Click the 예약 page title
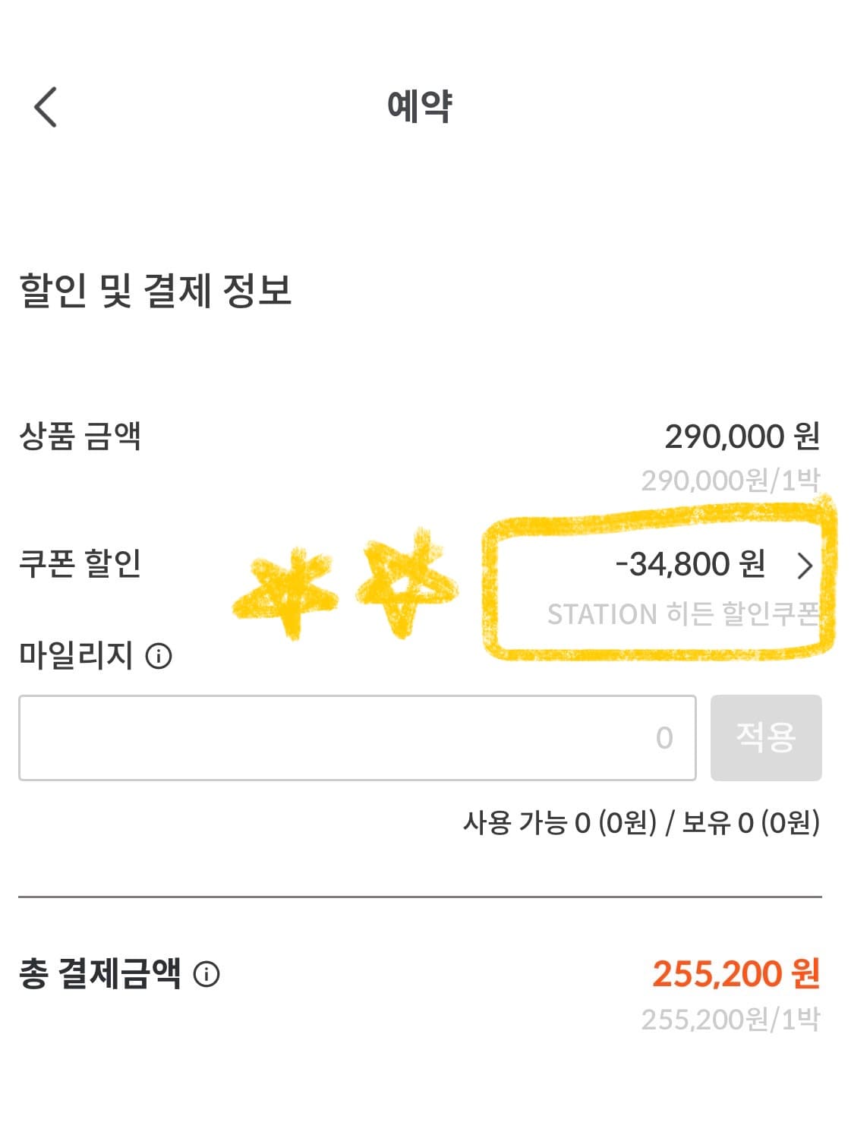Viewport: 851px width, 1135px height. tap(420, 106)
